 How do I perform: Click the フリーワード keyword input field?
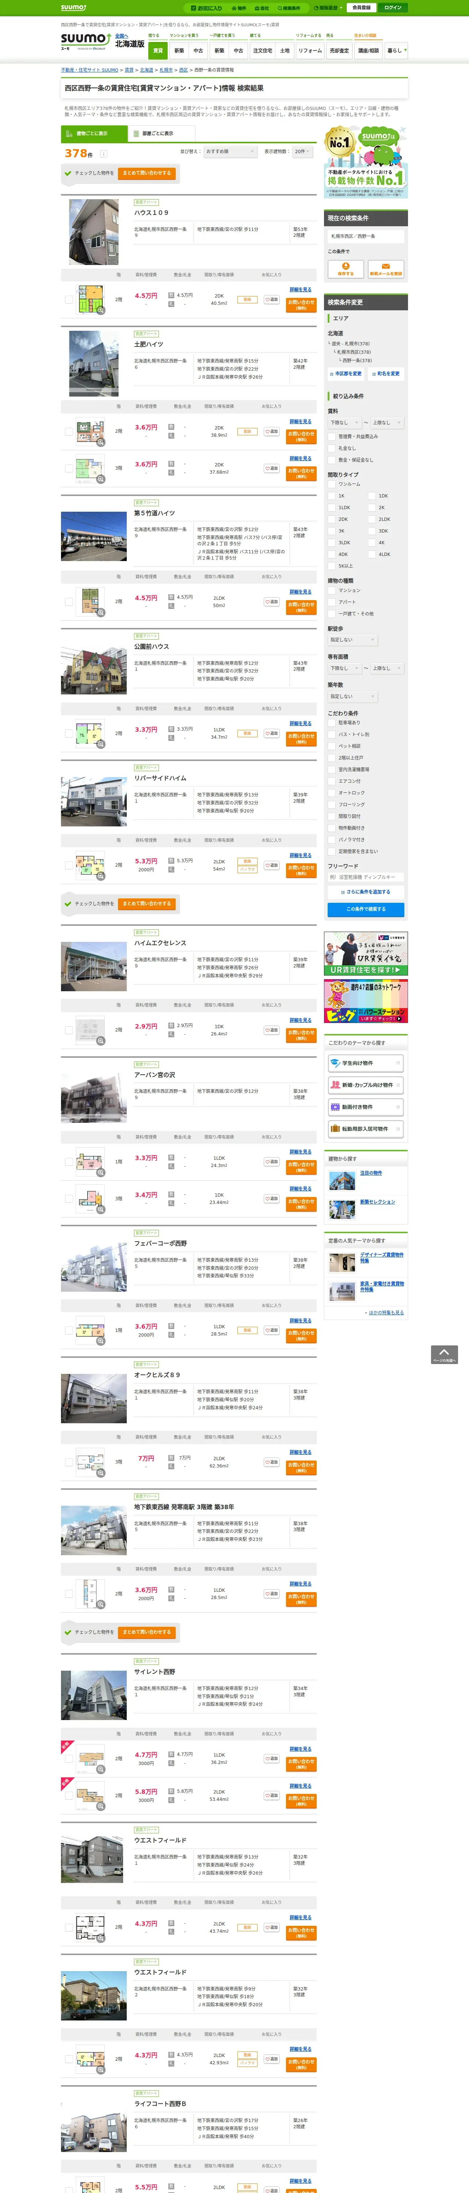[366, 877]
